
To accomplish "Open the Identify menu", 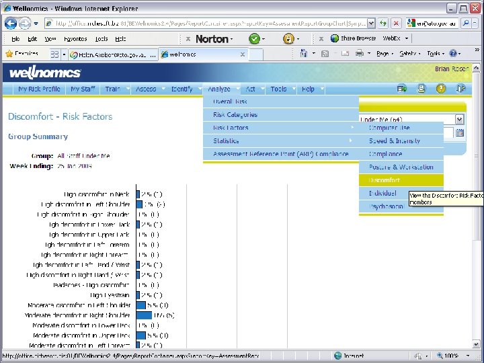I will pyautogui.click(x=185, y=89).
